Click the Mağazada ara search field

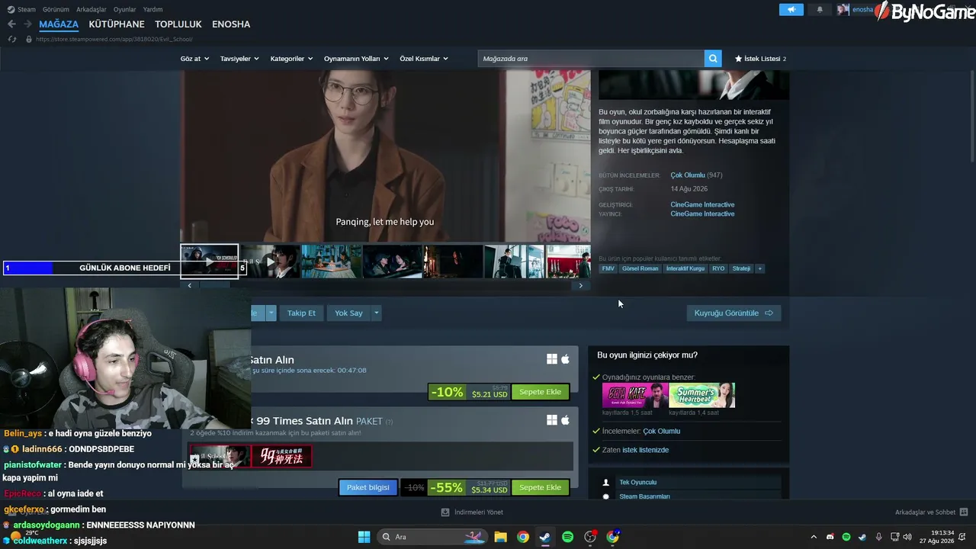pyautogui.click(x=591, y=59)
